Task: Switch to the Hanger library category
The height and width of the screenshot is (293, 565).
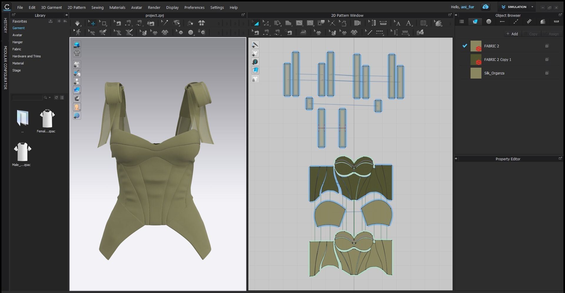Action: pos(17,42)
